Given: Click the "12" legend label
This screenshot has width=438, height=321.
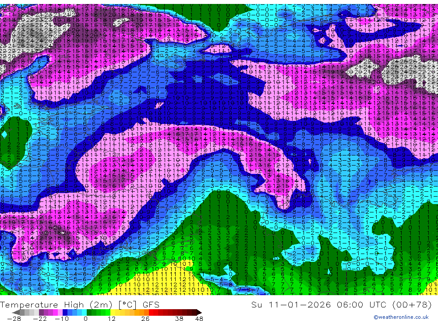Looking at the screenshot, I should [111, 318].
